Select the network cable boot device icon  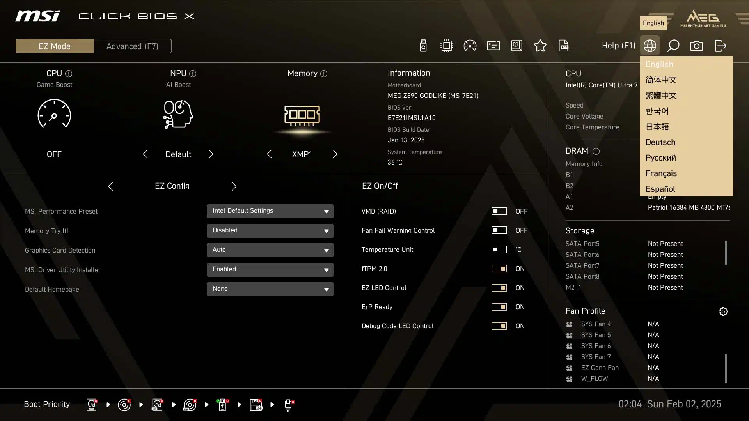(289, 405)
